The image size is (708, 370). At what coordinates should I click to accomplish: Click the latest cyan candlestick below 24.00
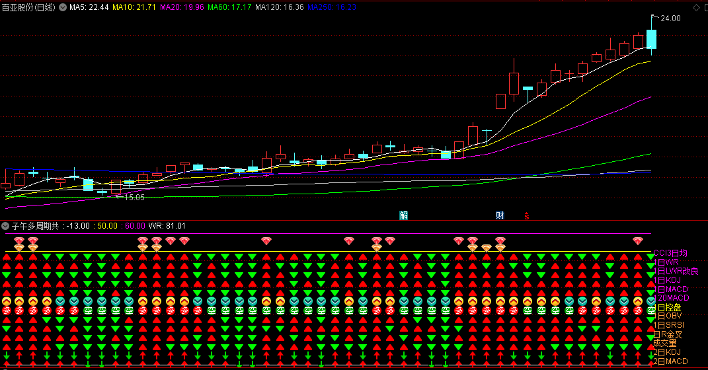[x=651, y=39]
